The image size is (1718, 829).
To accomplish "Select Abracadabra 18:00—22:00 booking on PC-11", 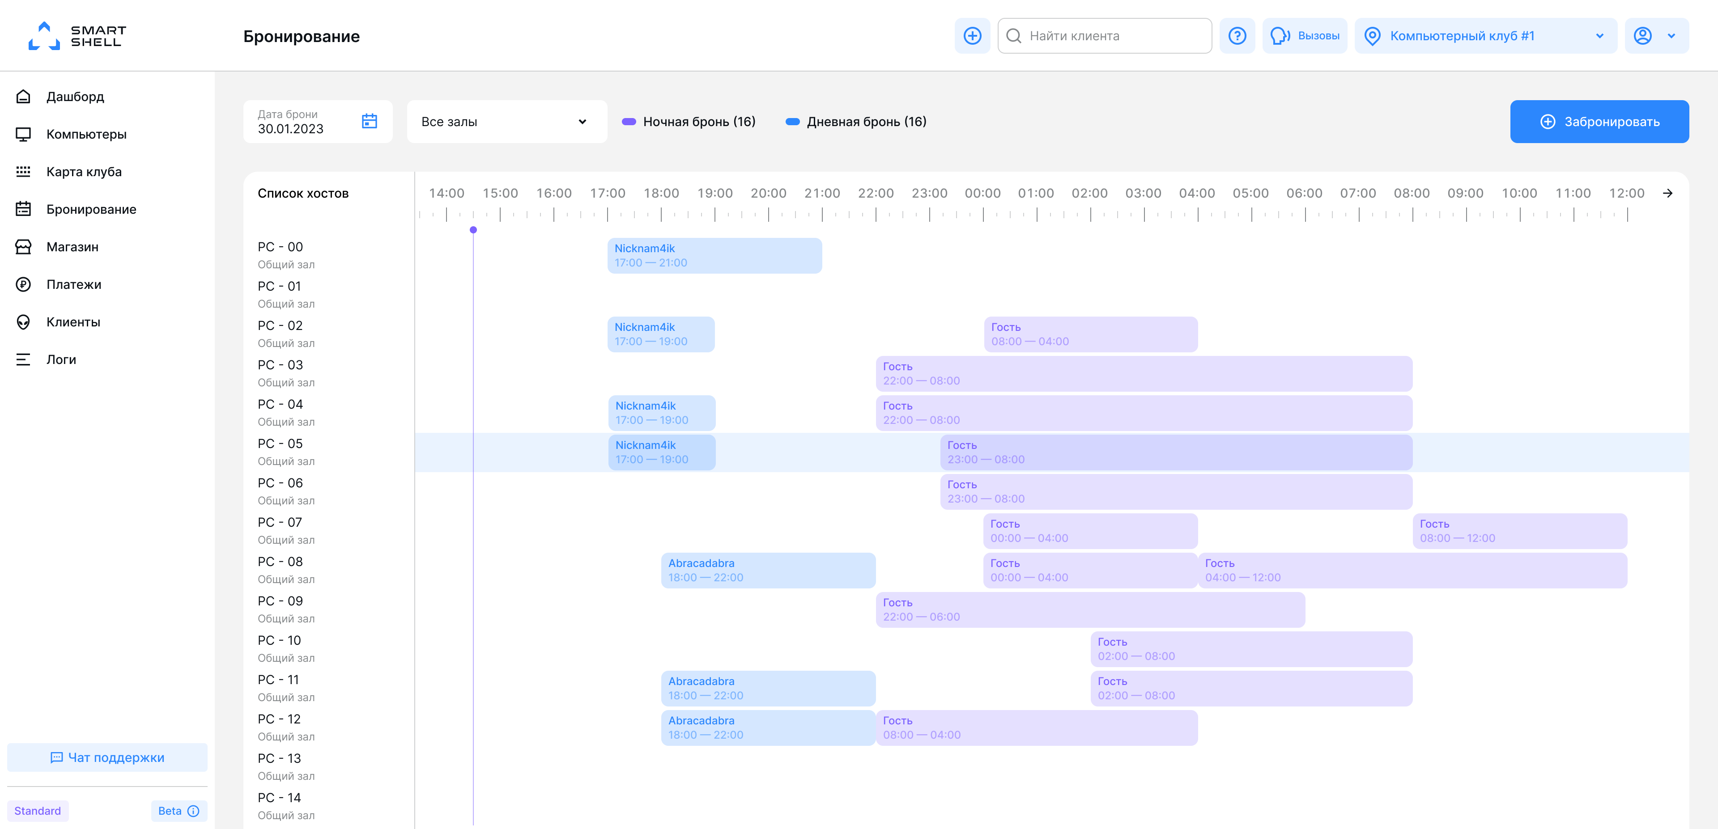I will [768, 688].
